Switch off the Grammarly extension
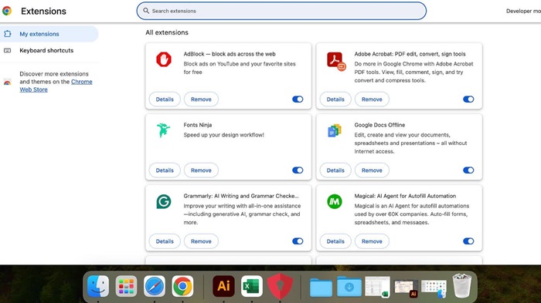 298,241
